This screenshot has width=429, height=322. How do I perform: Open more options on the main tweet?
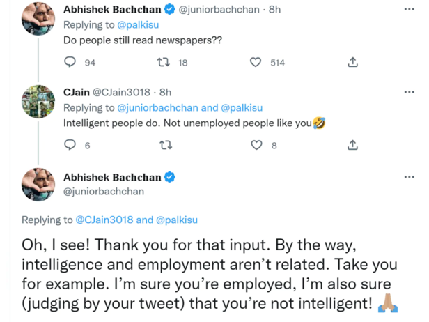click(409, 177)
